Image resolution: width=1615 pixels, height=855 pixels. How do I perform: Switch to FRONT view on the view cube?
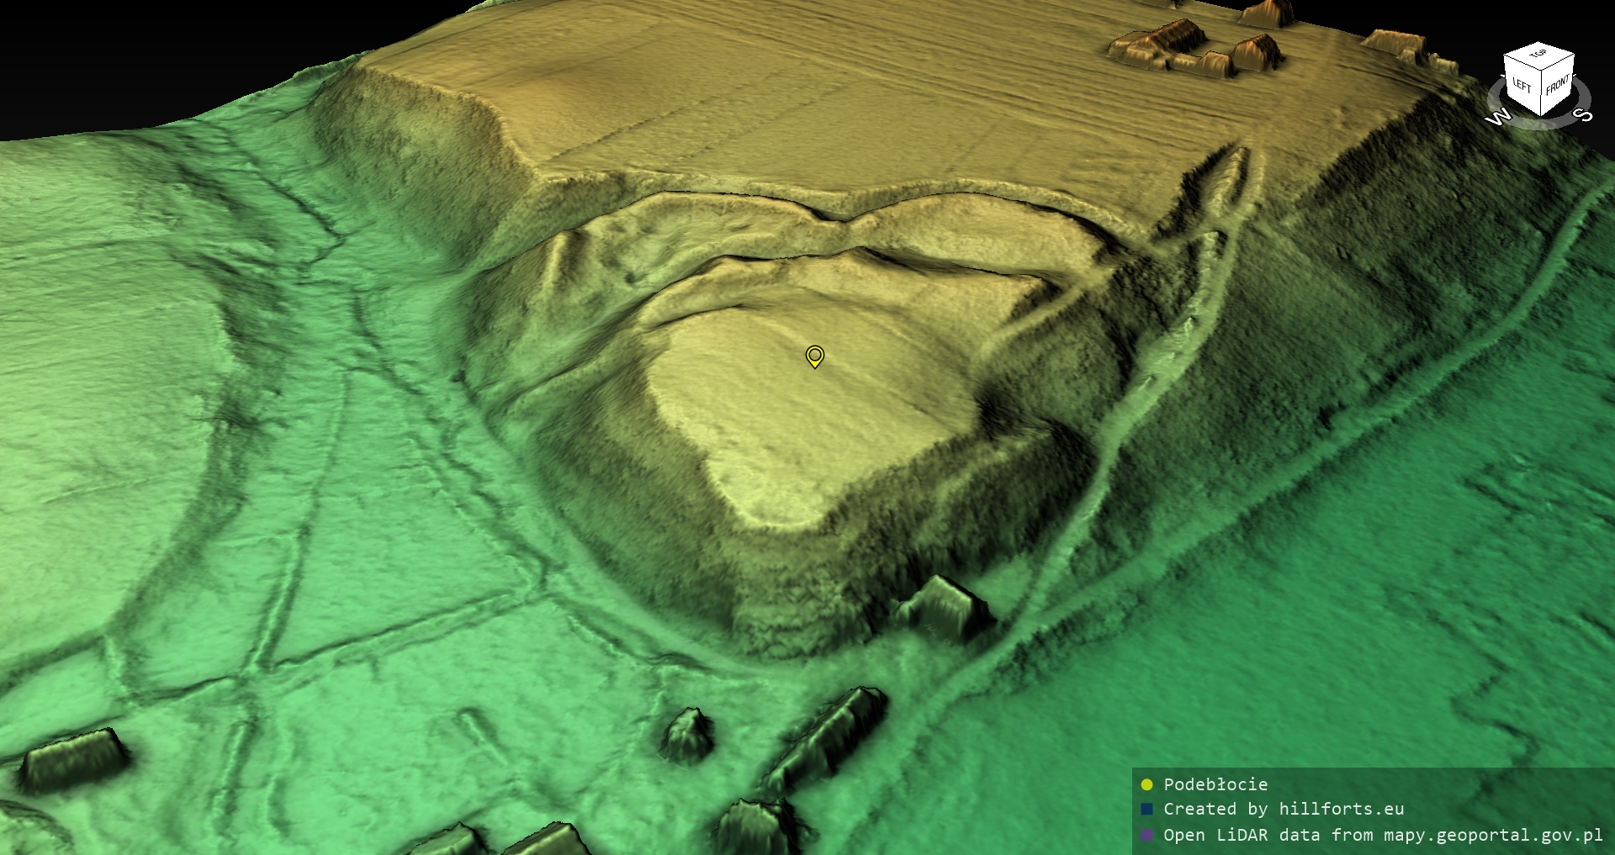(1557, 84)
